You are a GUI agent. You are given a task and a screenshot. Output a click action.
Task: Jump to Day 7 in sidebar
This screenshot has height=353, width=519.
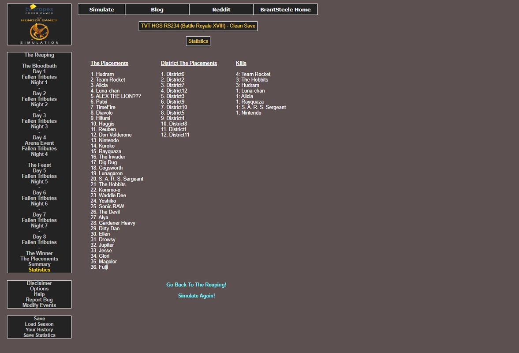(39, 214)
